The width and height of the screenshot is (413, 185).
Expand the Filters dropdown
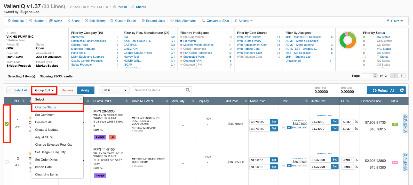[x=395, y=21]
